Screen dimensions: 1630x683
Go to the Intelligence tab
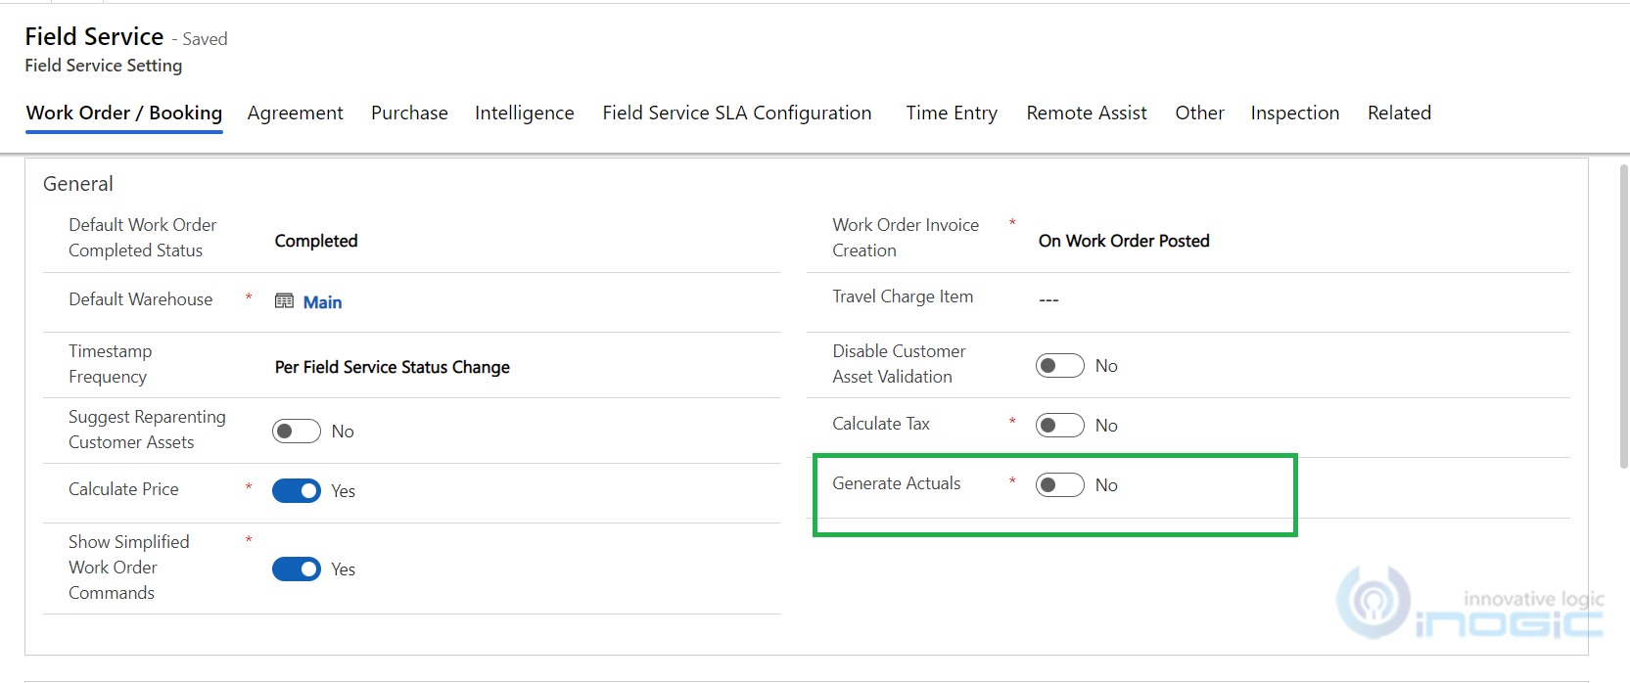pyautogui.click(x=525, y=113)
